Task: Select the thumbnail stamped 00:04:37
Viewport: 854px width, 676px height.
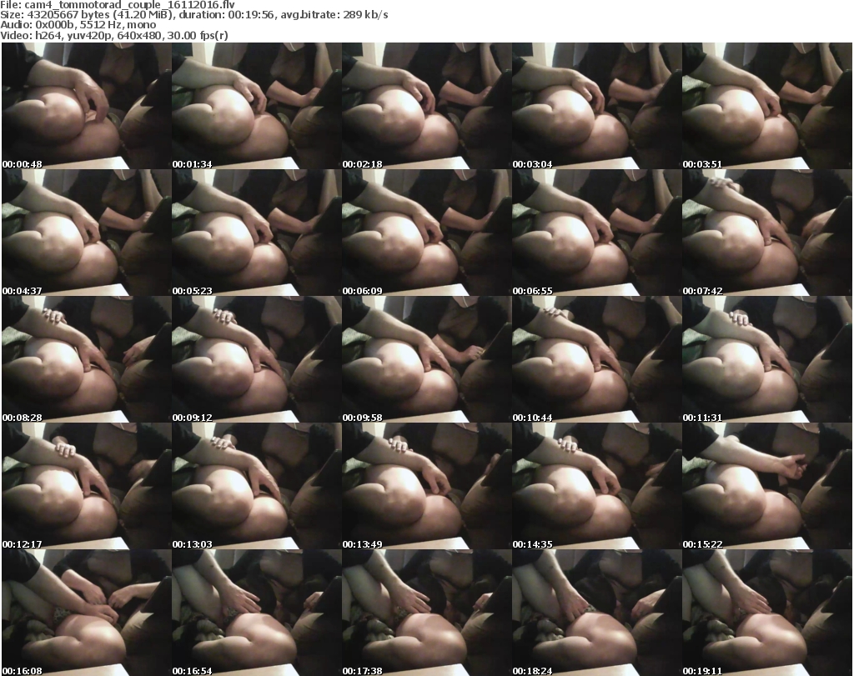Action: (x=87, y=233)
